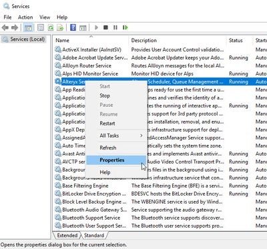The width and height of the screenshot is (267, 249).
Task: Choose Stop in the context menu
Action: (x=116, y=95)
